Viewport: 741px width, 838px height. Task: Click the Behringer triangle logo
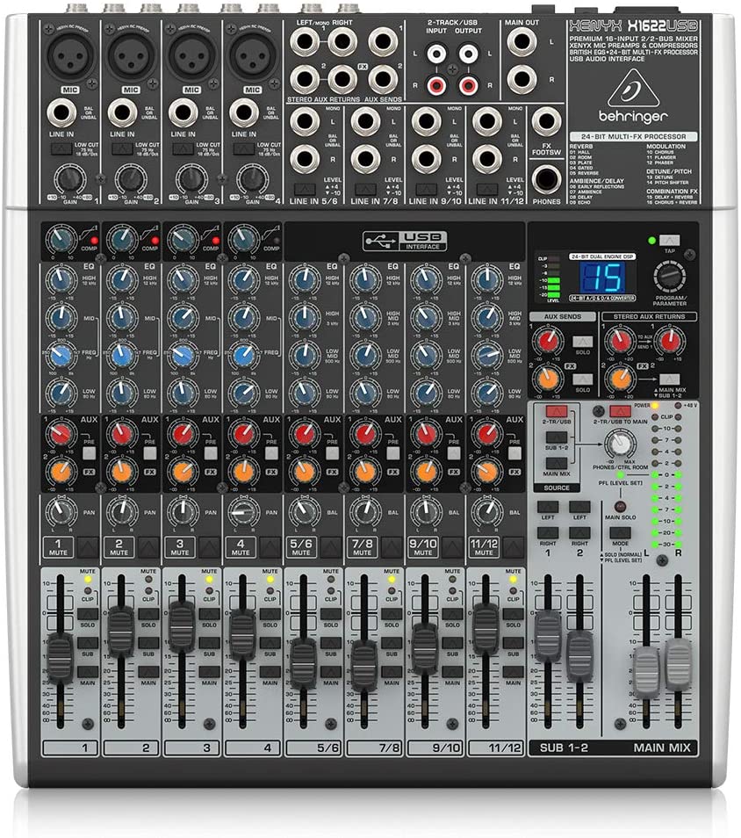tap(634, 88)
